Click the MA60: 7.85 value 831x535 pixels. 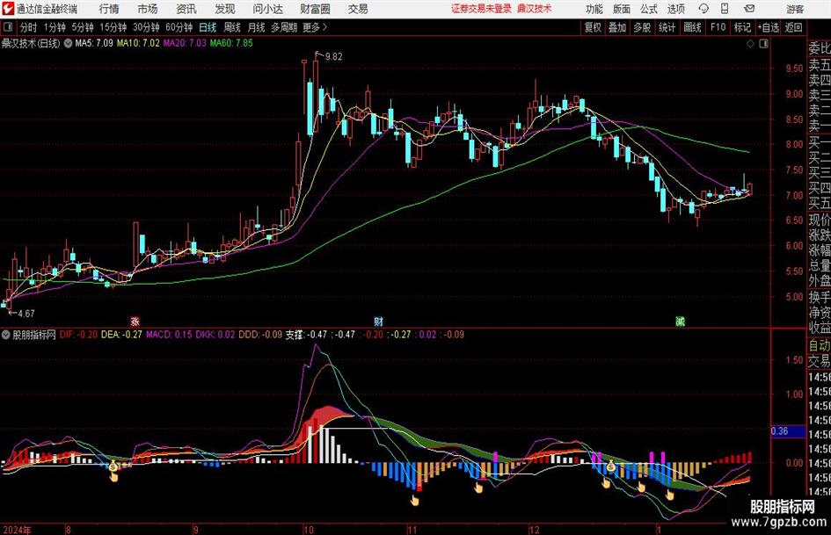231,43
